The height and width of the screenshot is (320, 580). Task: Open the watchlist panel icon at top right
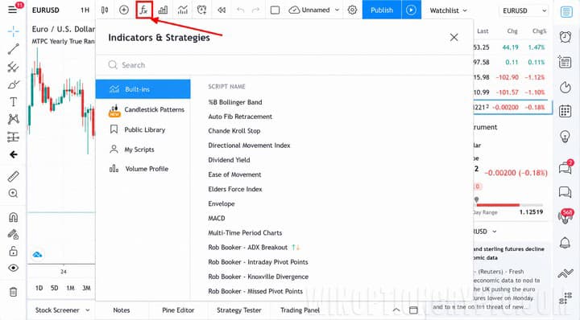tap(566, 11)
